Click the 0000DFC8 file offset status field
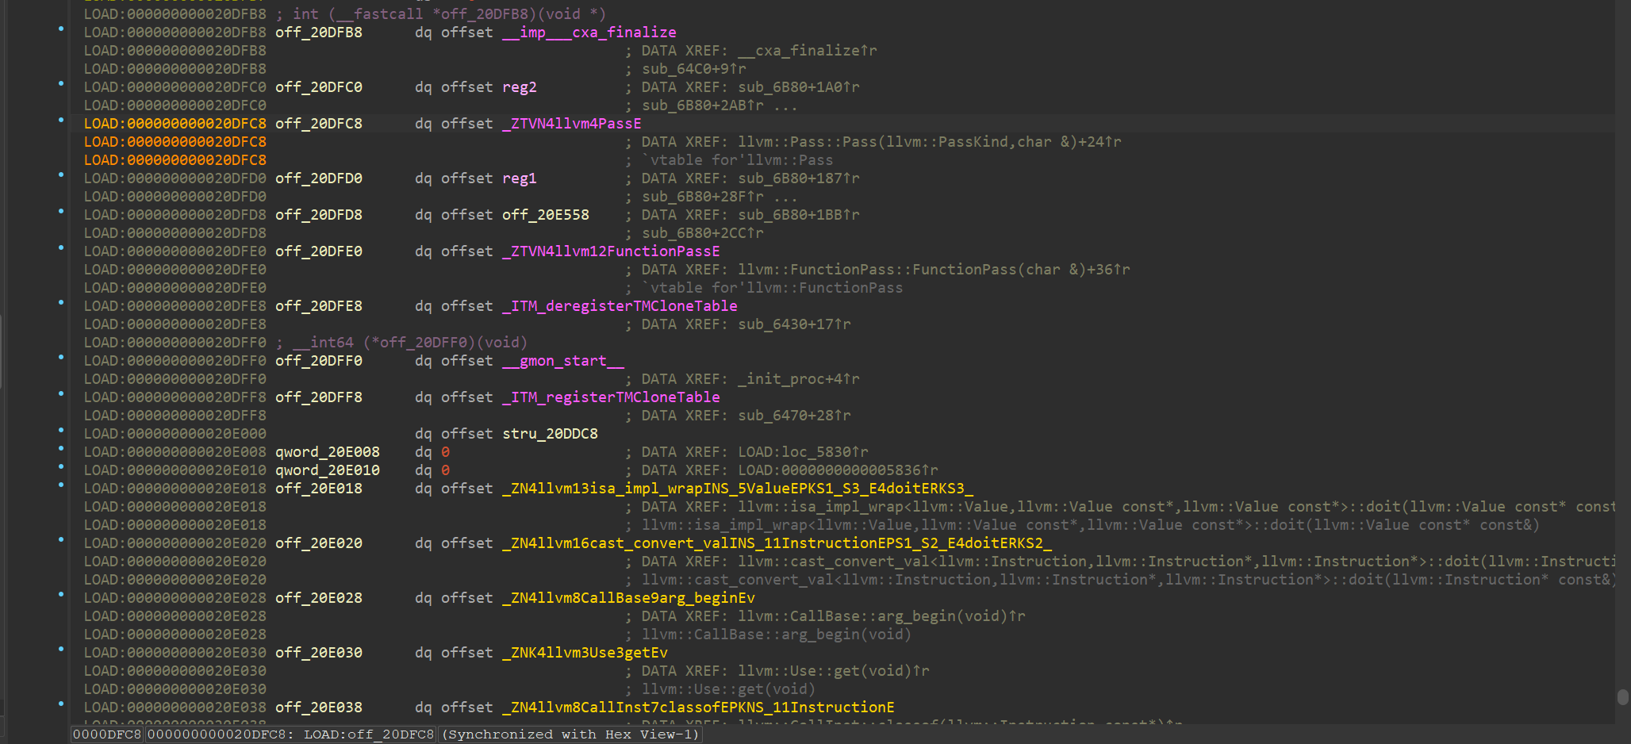1631x744 pixels. click(107, 734)
